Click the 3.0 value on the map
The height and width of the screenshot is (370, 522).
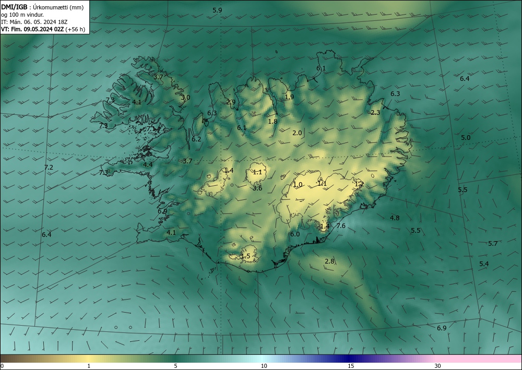click(185, 98)
